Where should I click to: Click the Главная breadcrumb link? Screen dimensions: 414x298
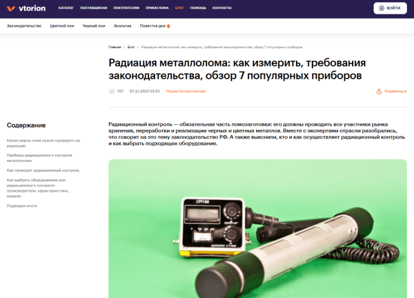115,47
